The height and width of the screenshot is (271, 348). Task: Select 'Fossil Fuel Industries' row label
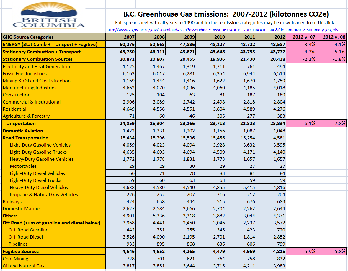pos(53,73)
